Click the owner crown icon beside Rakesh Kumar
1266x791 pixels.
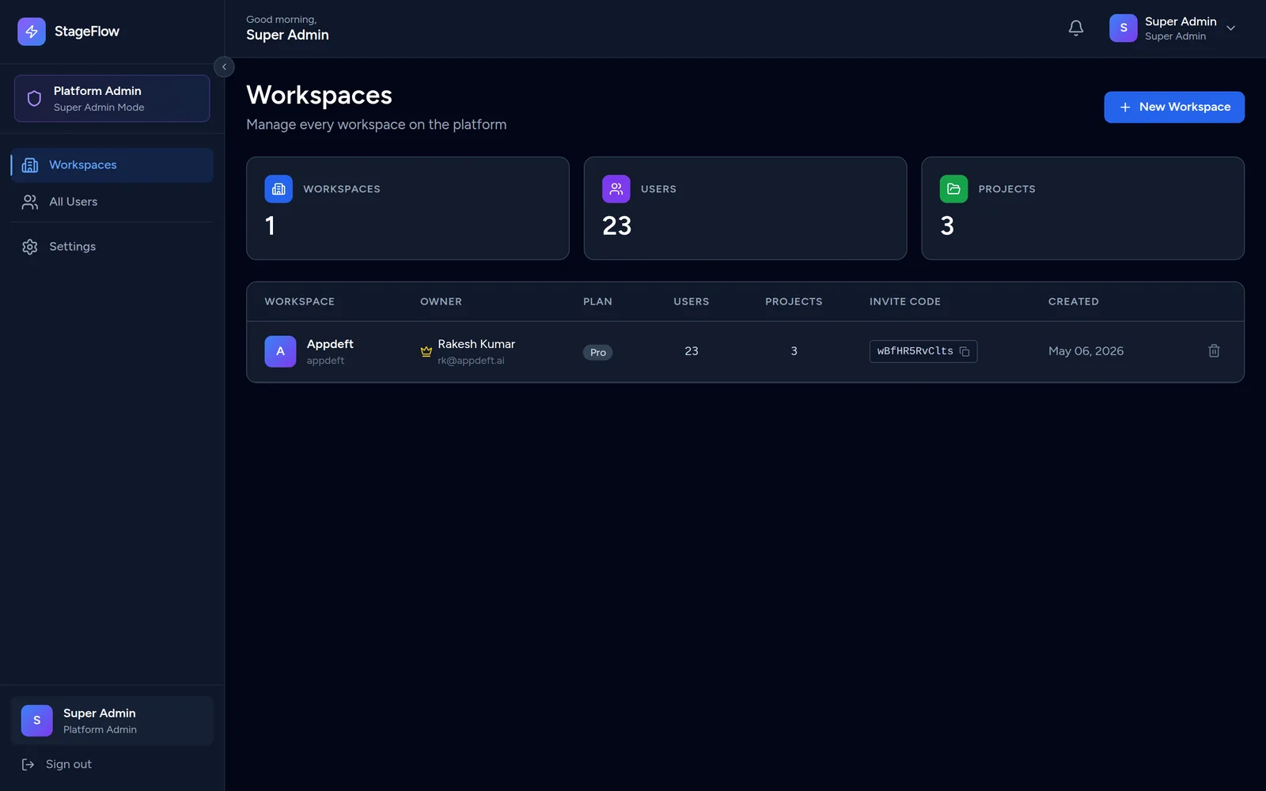click(426, 352)
